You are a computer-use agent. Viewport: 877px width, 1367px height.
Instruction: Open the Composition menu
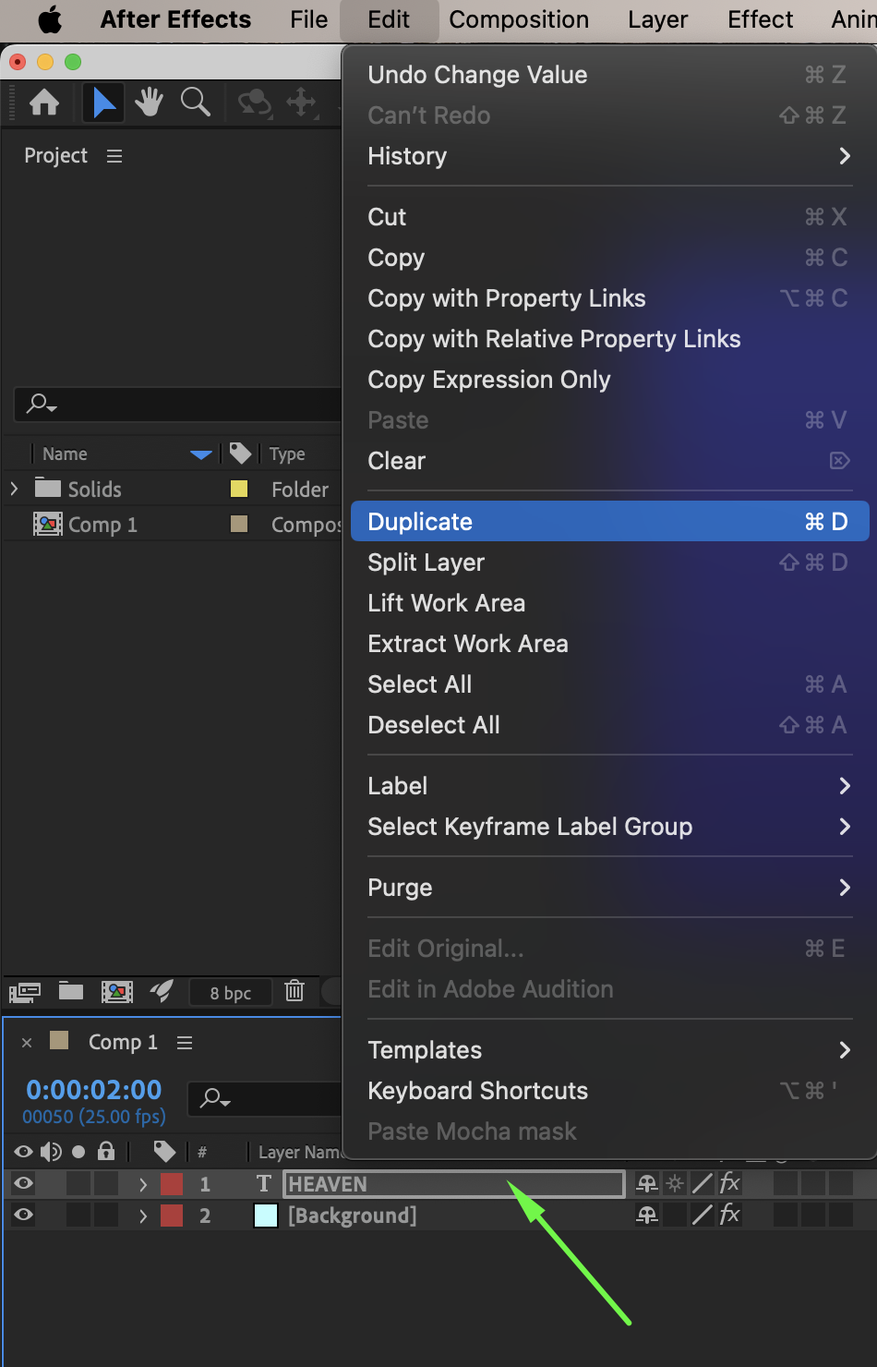(x=519, y=19)
